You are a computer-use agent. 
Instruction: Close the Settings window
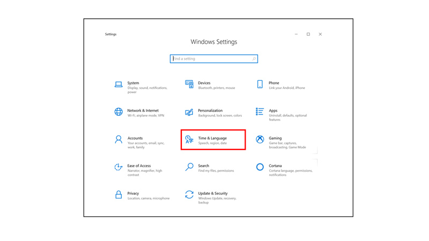click(320, 34)
